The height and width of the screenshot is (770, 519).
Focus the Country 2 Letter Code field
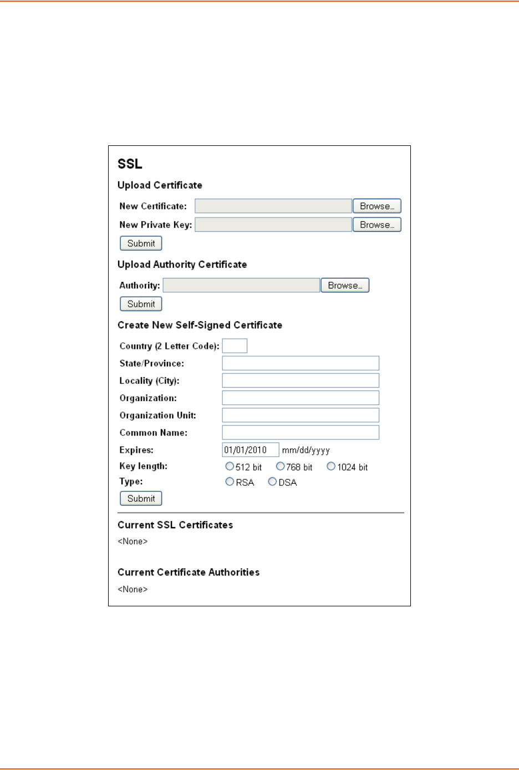point(235,346)
